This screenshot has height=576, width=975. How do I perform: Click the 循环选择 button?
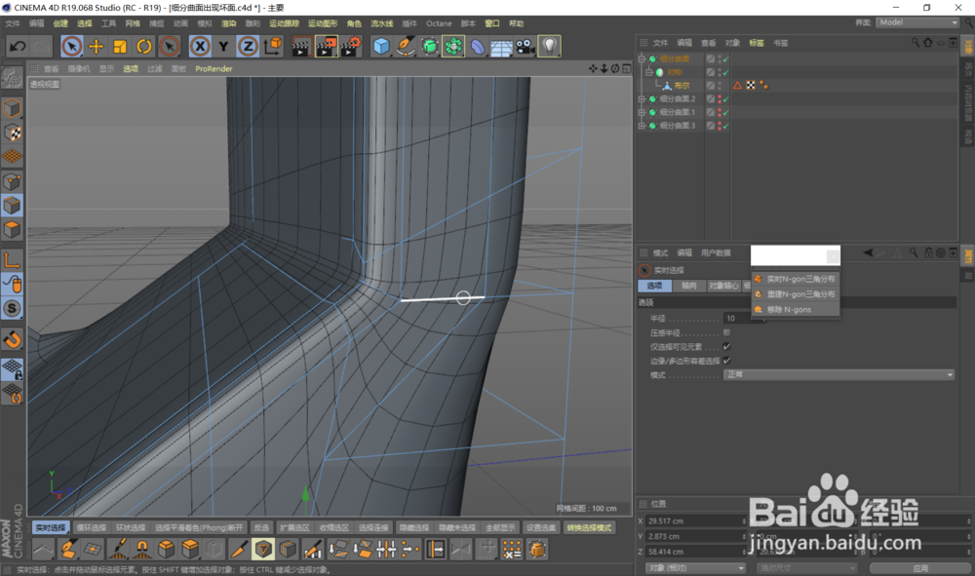coord(92,528)
